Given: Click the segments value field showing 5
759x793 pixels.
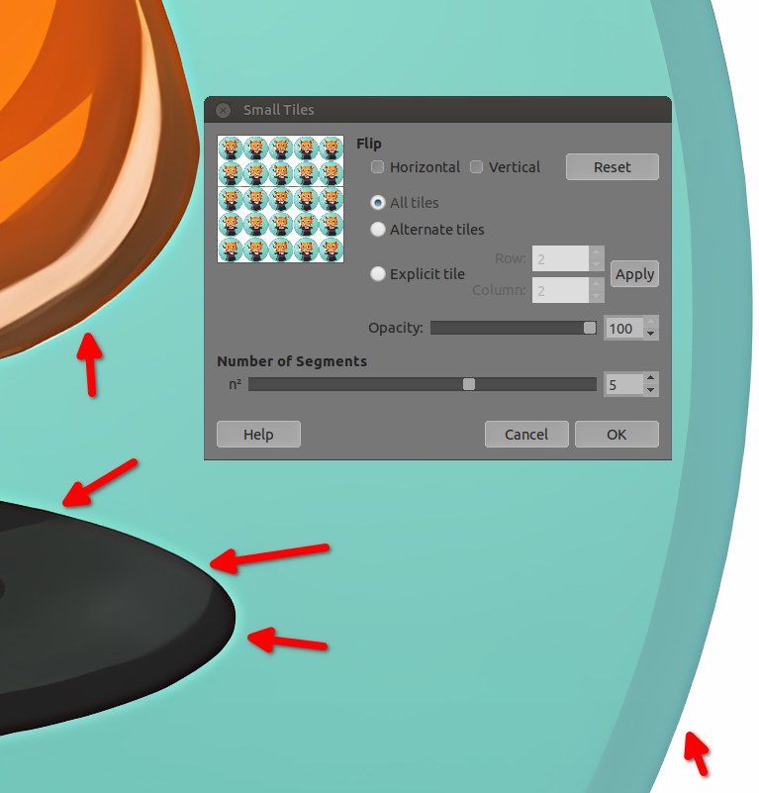Looking at the screenshot, I should [x=624, y=384].
